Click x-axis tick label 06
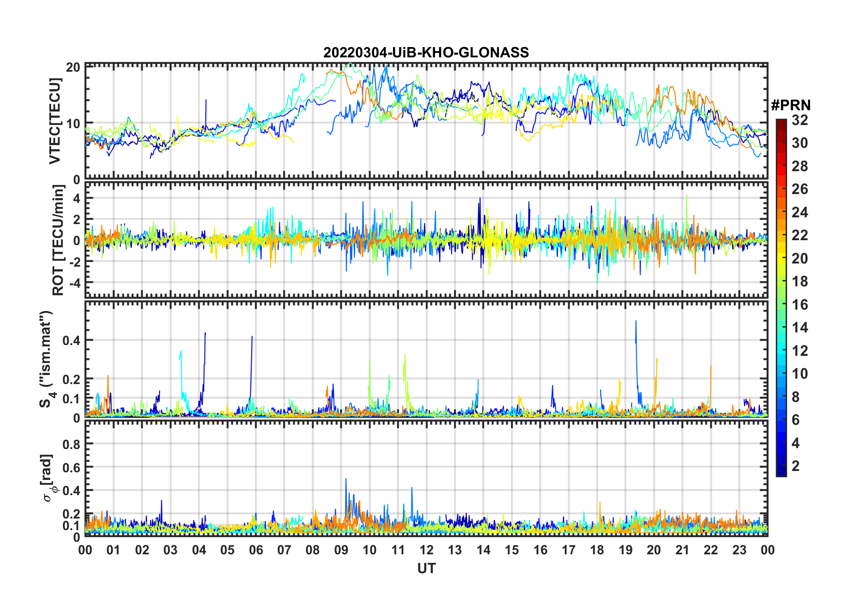 pos(256,550)
